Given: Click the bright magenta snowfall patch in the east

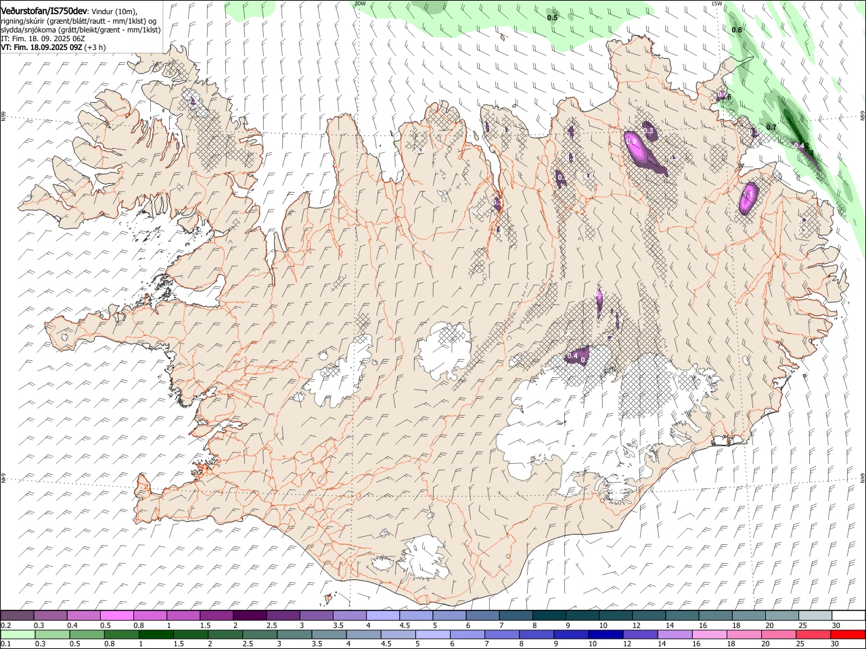Looking at the screenshot, I should coord(748,198).
